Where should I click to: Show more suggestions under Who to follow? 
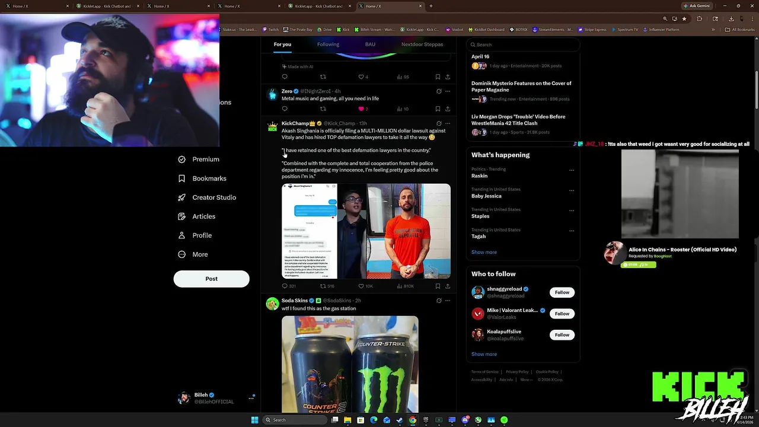pos(484,354)
